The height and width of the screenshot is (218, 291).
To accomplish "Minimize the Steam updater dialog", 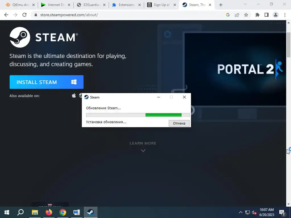I will (x=159, y=97).
